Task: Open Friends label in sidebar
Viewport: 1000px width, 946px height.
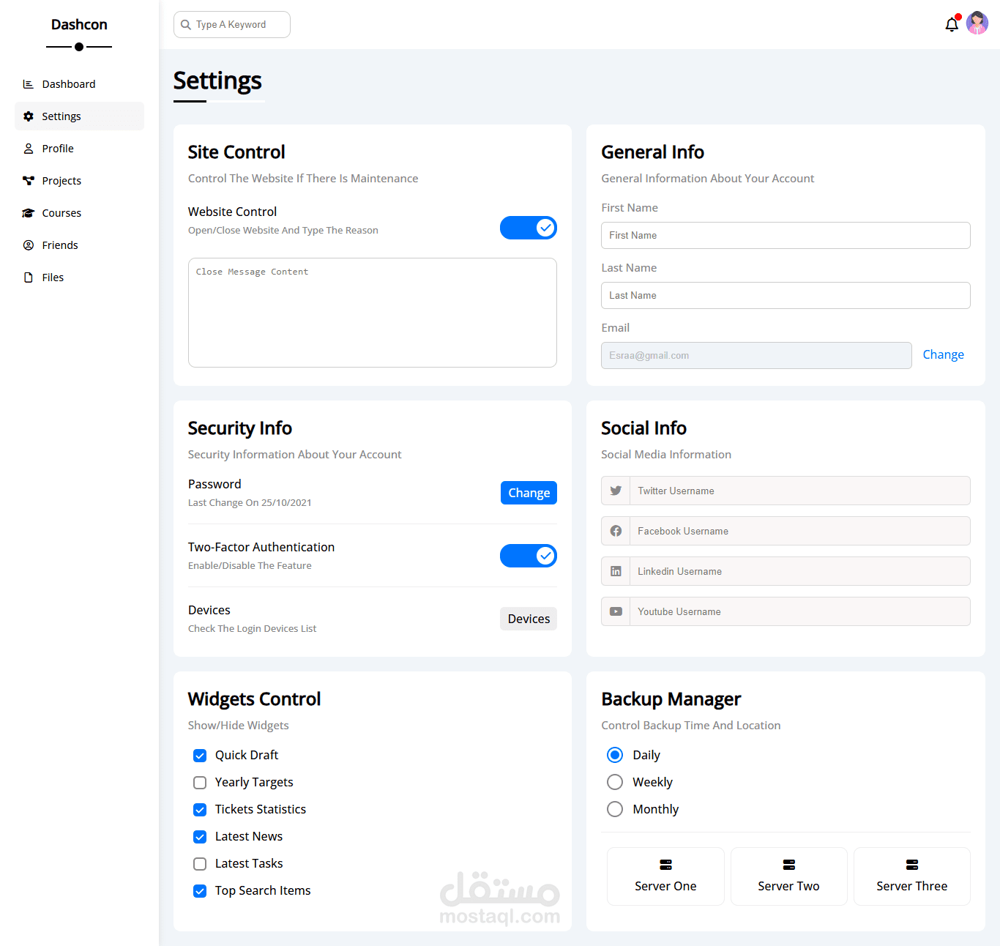Action: click(x=60, y=245)
